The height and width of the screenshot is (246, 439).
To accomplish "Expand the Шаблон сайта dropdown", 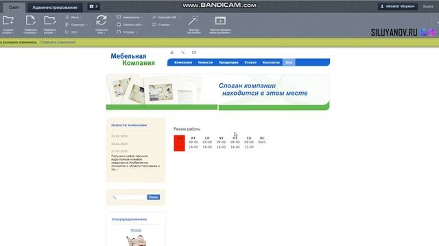I will click(144, 25).
